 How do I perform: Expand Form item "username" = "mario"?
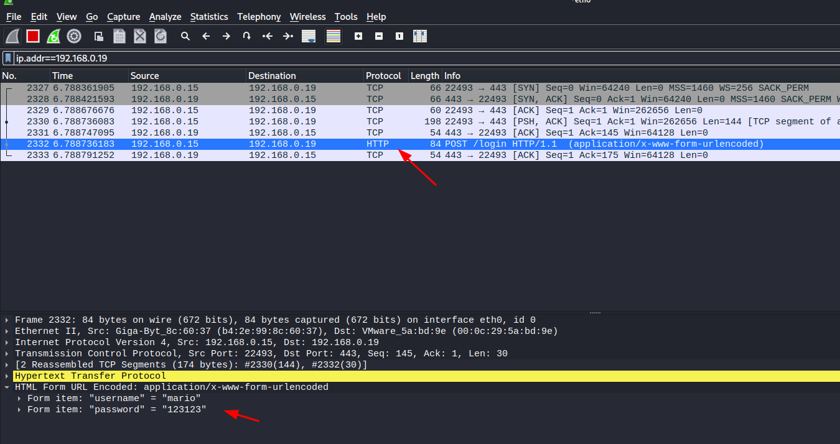point(19,399)
